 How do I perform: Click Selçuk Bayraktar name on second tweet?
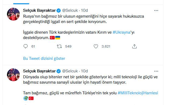point(39,71)
